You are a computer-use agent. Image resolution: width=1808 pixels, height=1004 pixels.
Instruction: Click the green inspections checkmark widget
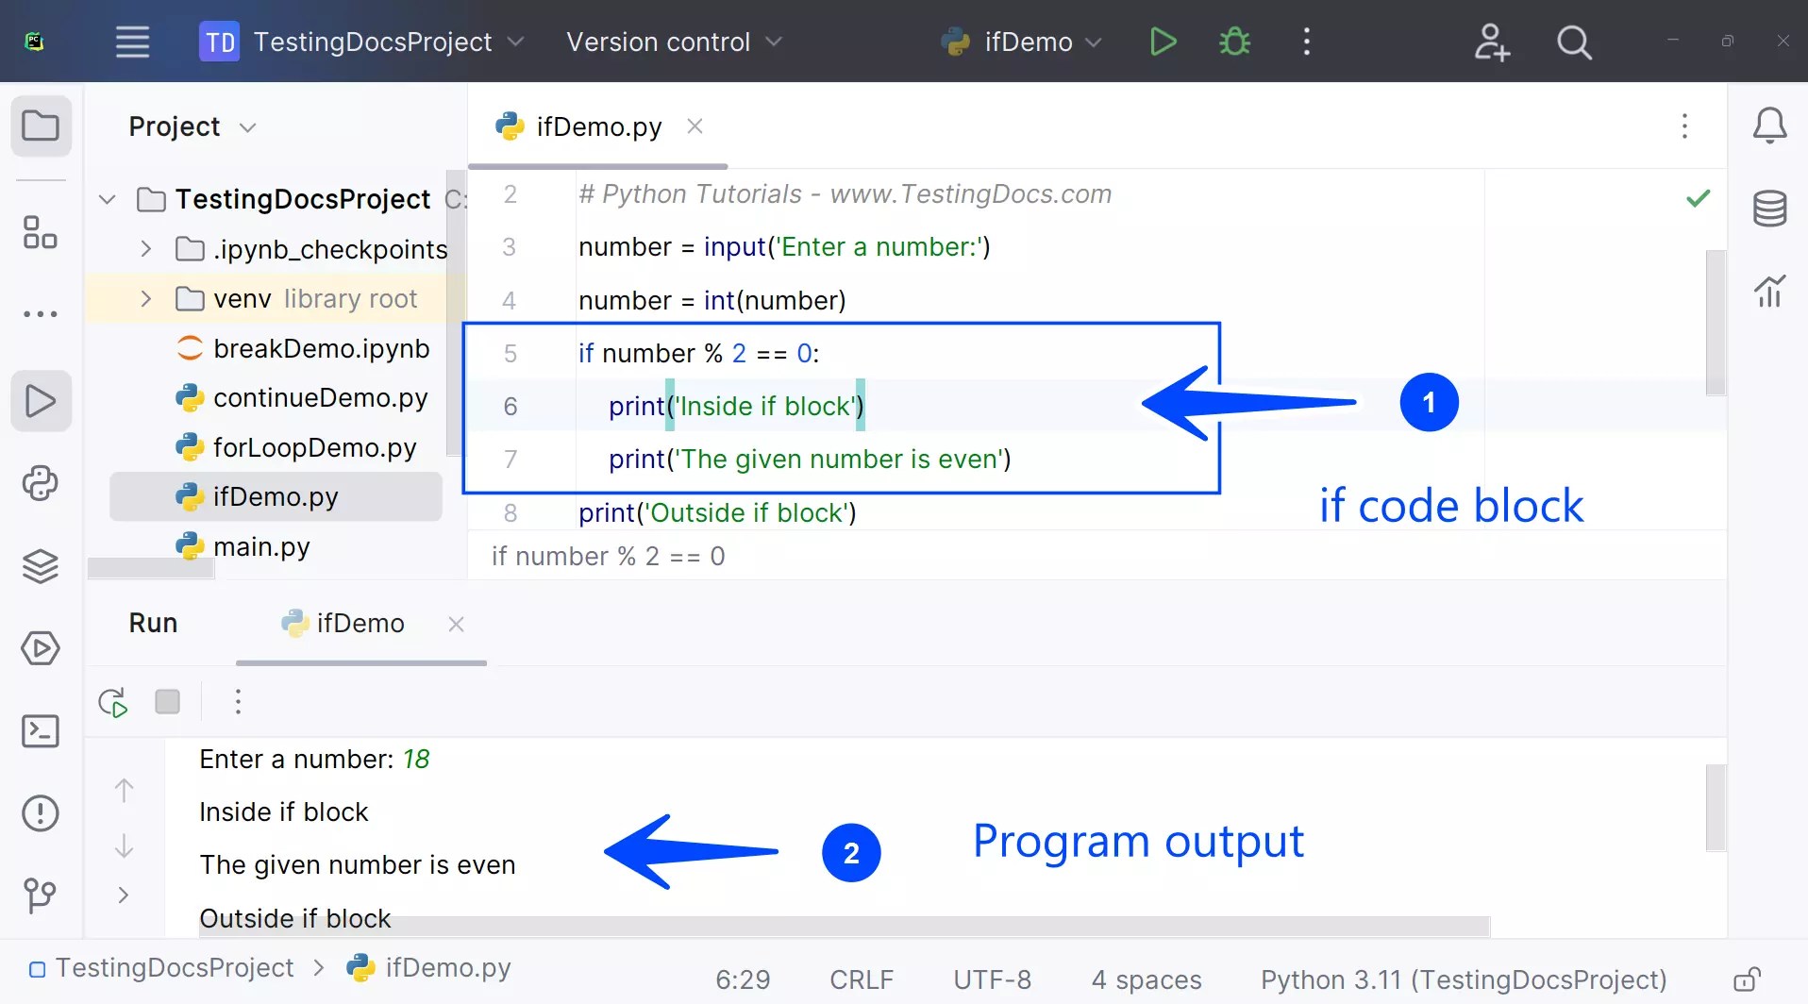(x=1698, y=198)
